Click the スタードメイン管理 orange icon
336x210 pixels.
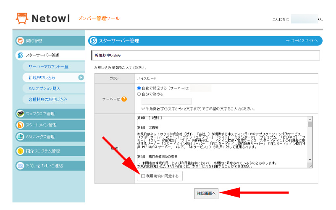[20, 125]
